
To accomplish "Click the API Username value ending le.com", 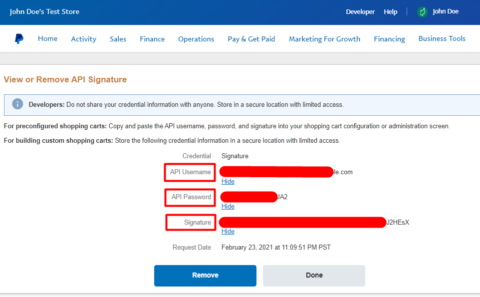I will [286, 172].
